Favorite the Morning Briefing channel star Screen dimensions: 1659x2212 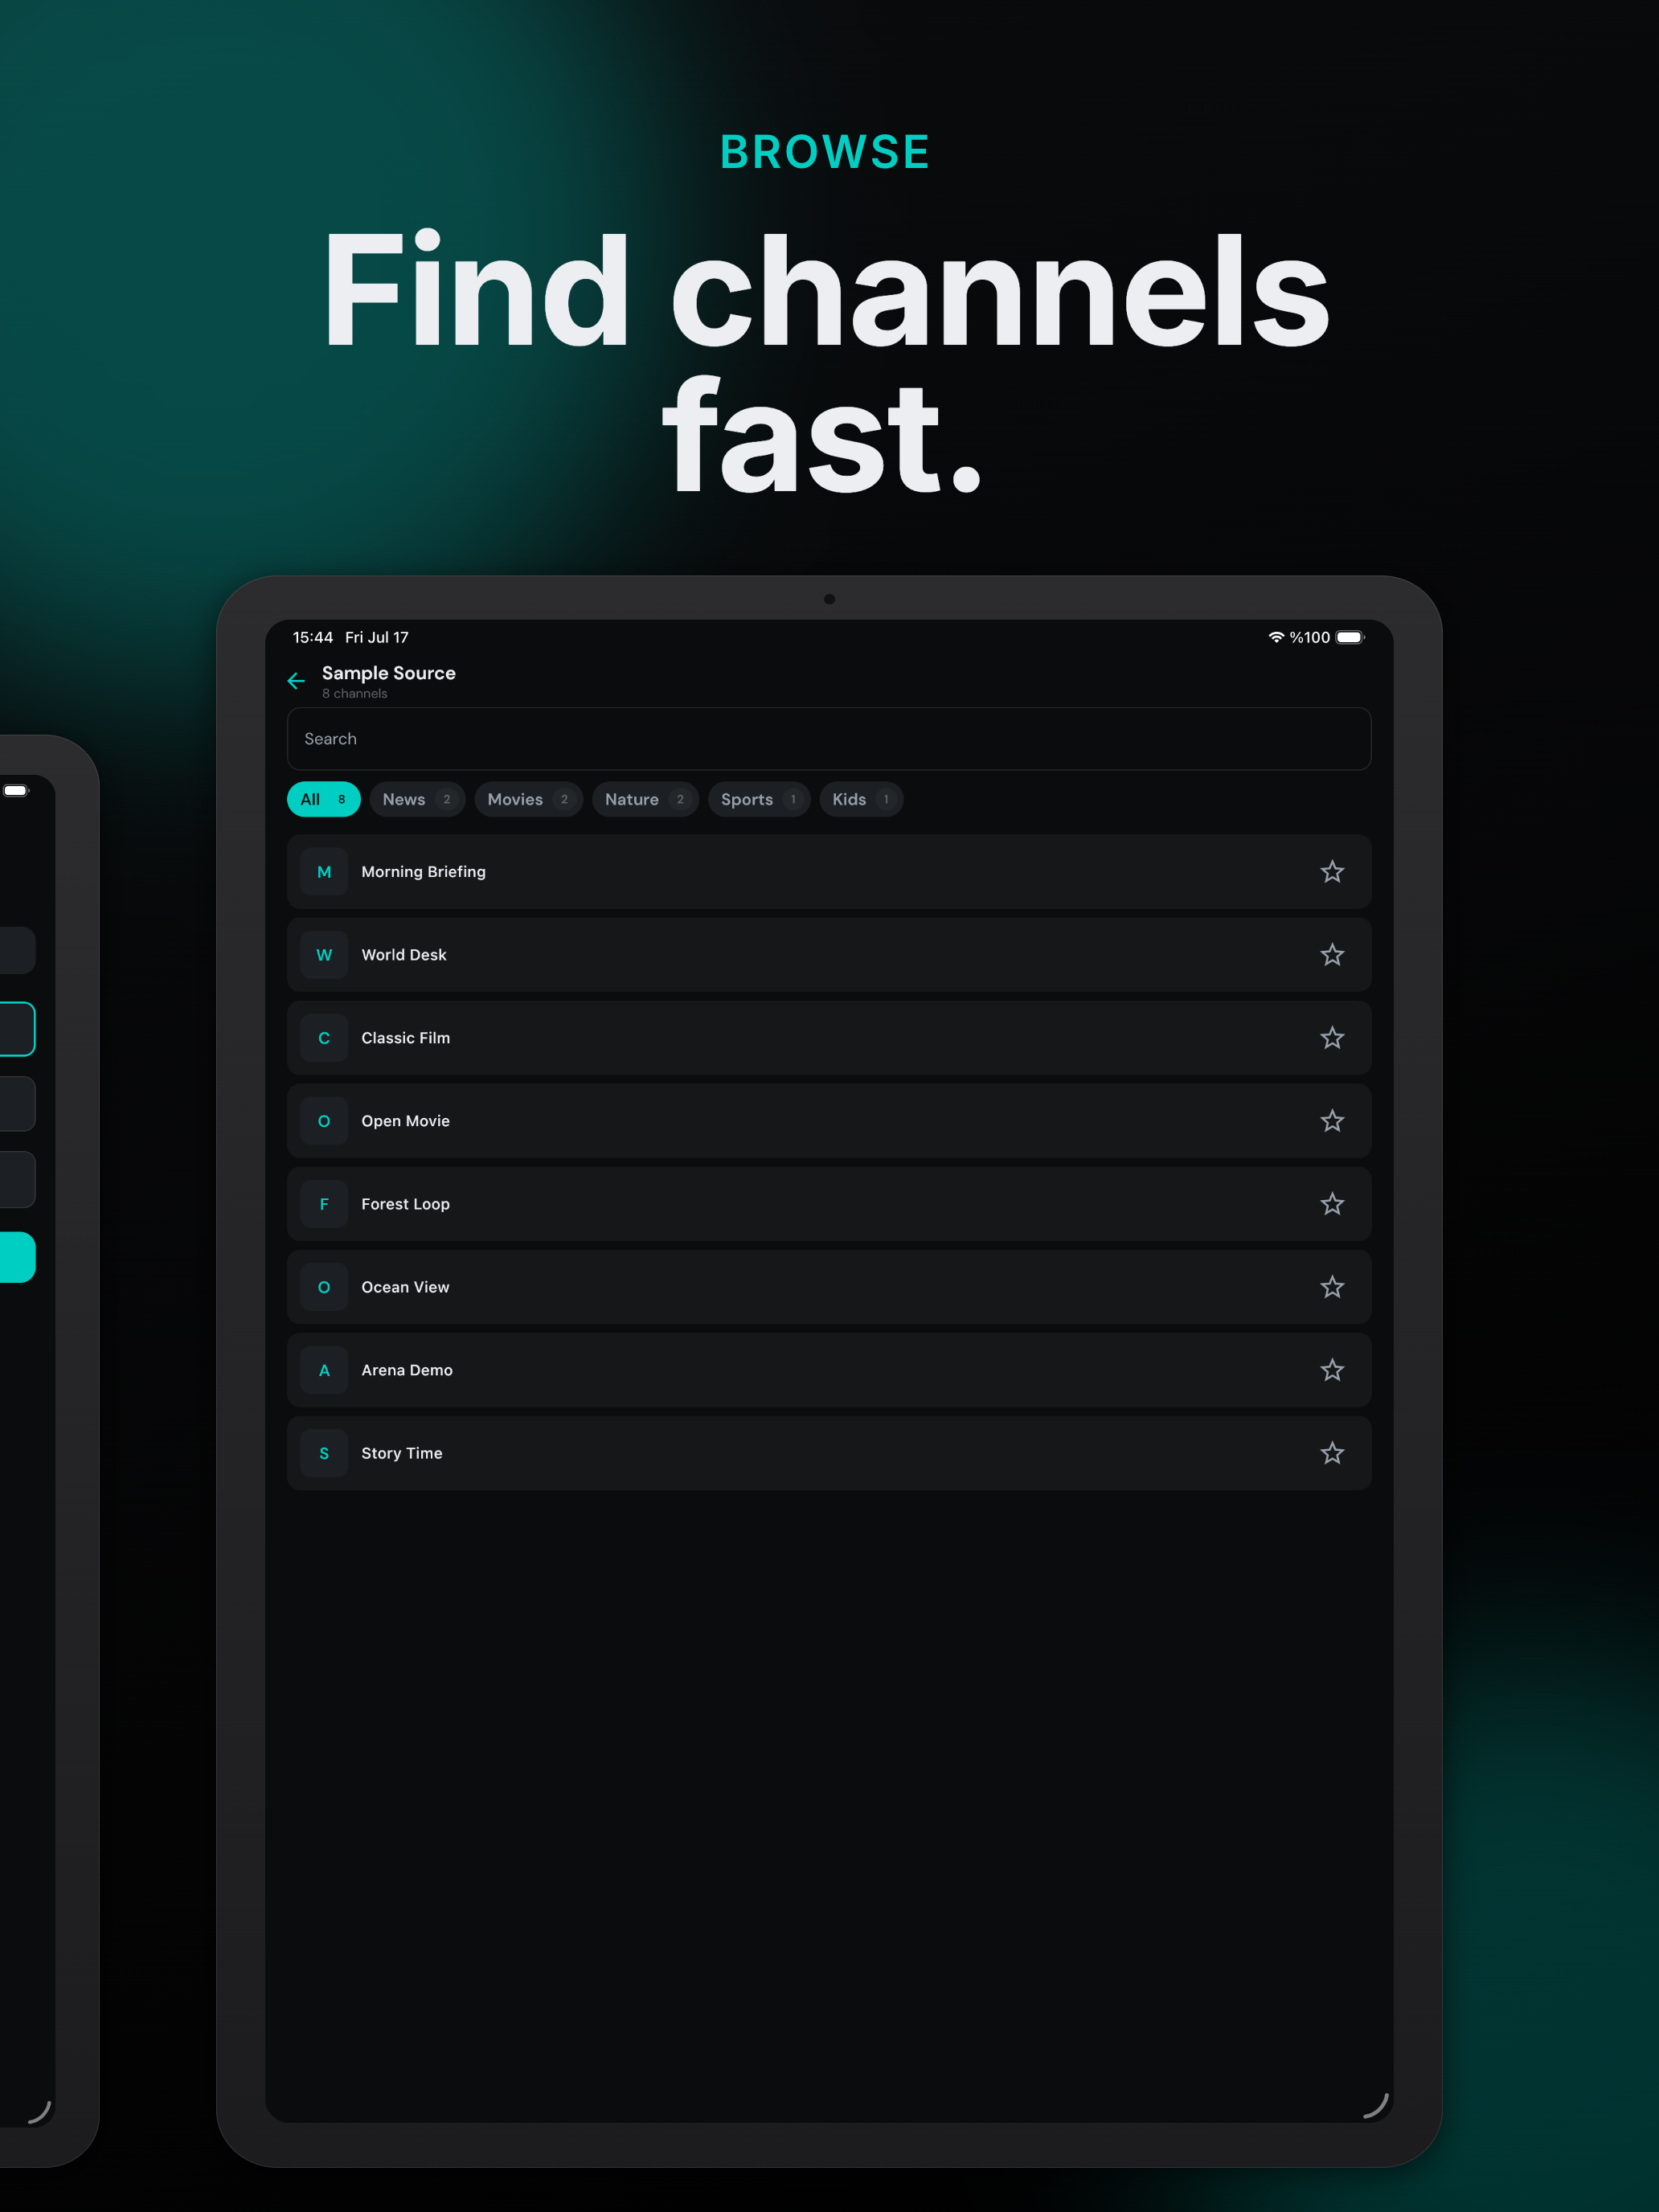pyautogui.click(x=1332, y=872)
